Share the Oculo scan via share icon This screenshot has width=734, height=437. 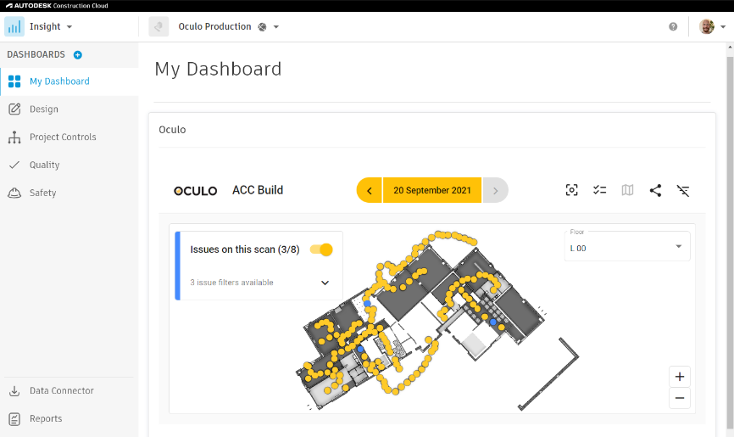[655, 190]
